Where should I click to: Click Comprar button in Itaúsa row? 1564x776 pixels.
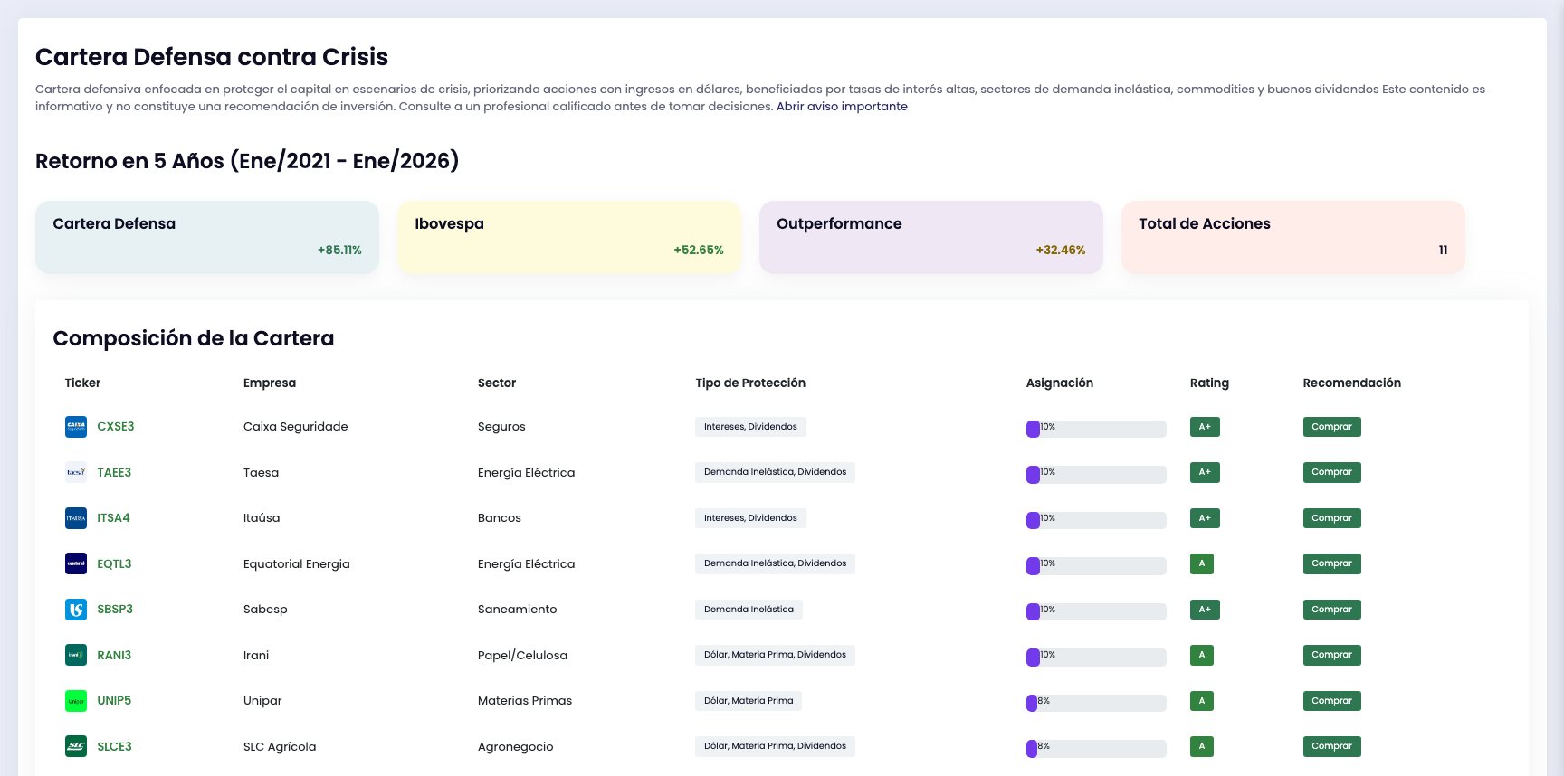click(x=1331, y=518)
